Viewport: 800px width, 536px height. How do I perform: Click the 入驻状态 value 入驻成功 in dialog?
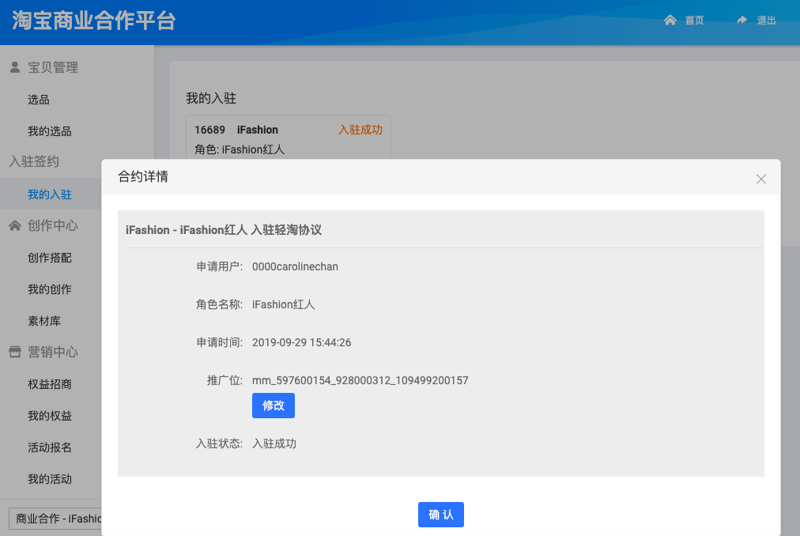click(274, 444)
